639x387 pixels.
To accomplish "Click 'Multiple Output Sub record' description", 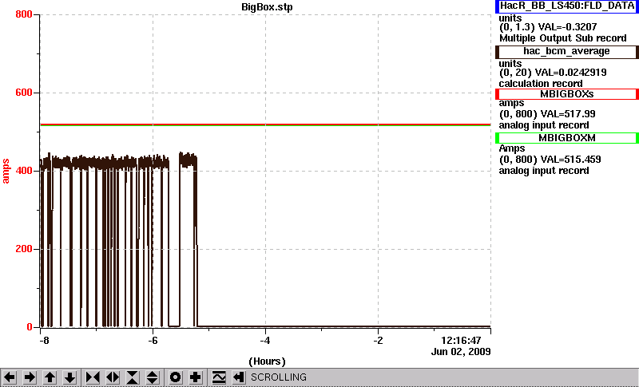I will [563, 38].
